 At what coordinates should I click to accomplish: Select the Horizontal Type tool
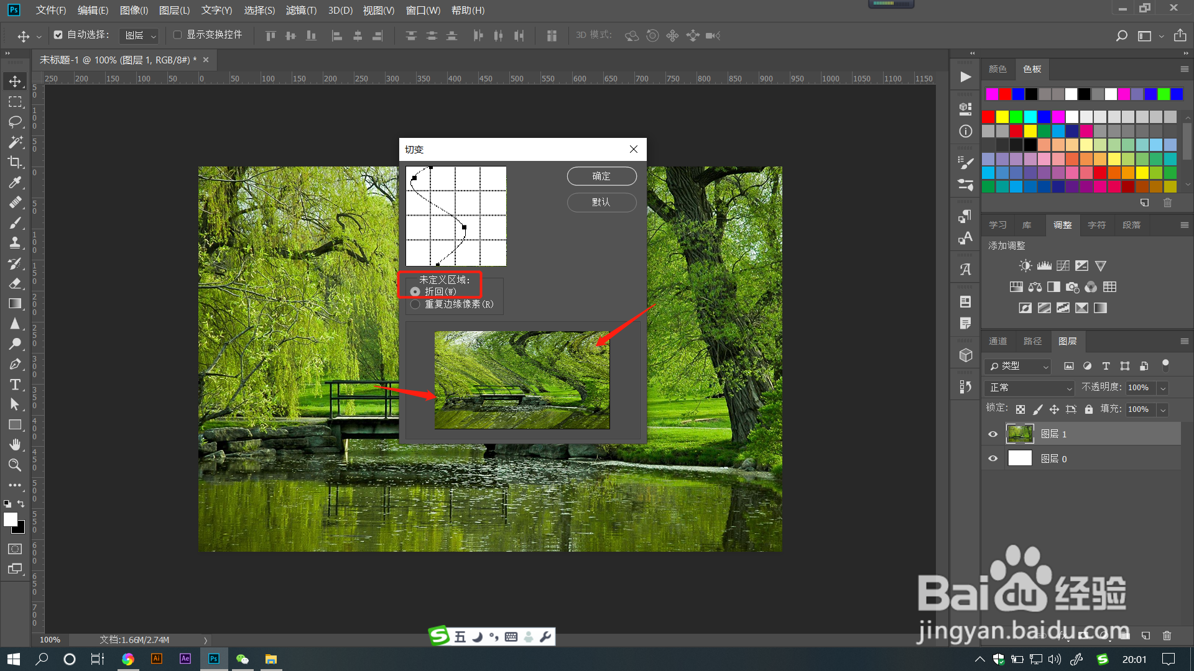(x=15, y=385)
